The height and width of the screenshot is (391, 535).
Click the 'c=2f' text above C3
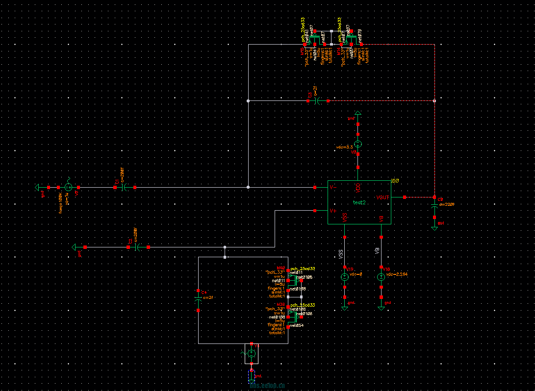coord(316,90)
